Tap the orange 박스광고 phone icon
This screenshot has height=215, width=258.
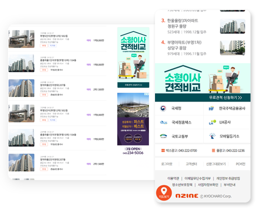pos(163,150)
